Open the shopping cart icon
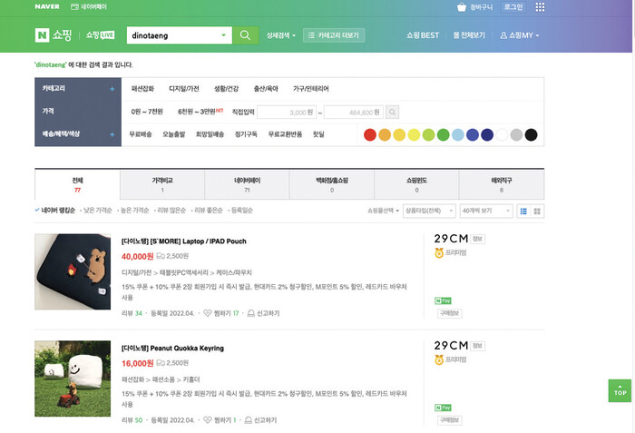Screen dimensions: 635x433 462,7
